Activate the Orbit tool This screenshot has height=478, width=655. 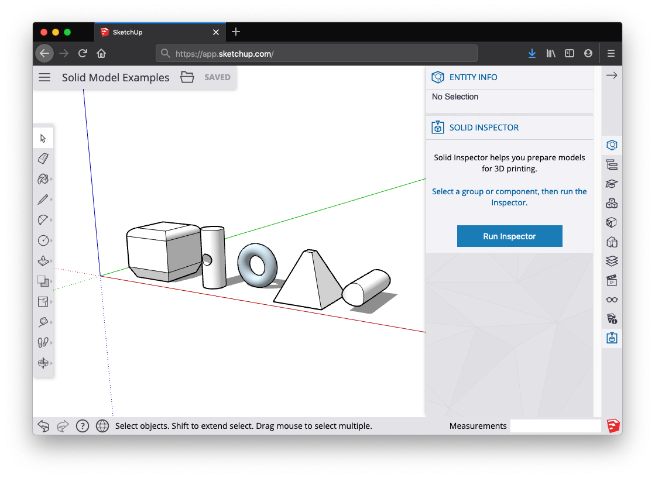point(43,363)
